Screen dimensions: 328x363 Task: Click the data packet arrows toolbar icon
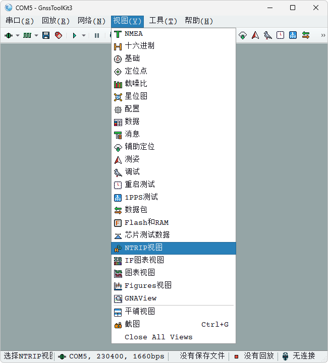pos(306,35)
